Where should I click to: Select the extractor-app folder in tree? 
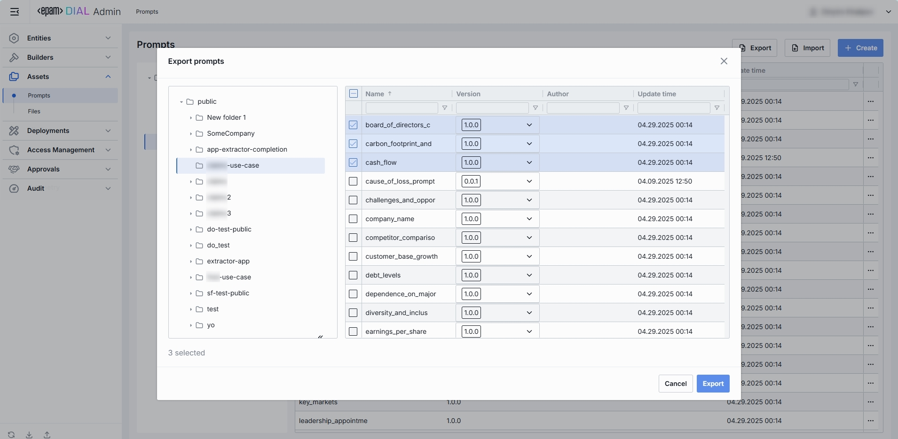point(228,261)
